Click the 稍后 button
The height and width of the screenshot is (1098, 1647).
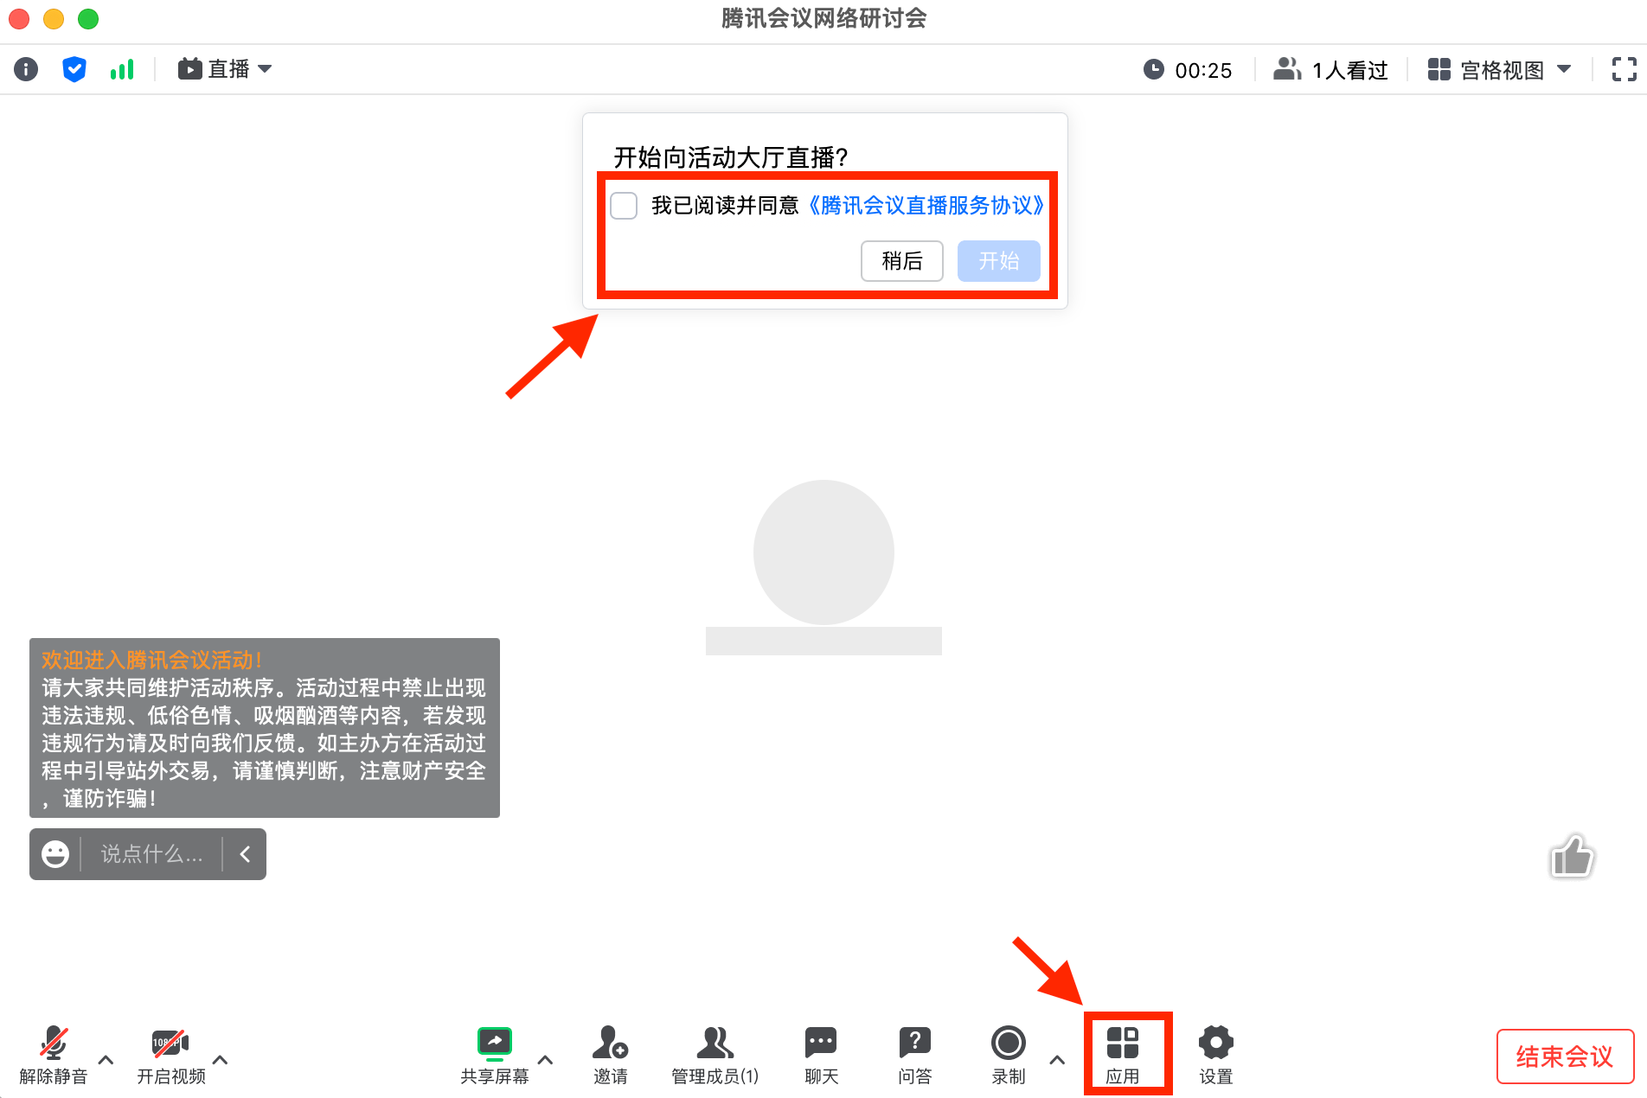click(x=902, y=260)
